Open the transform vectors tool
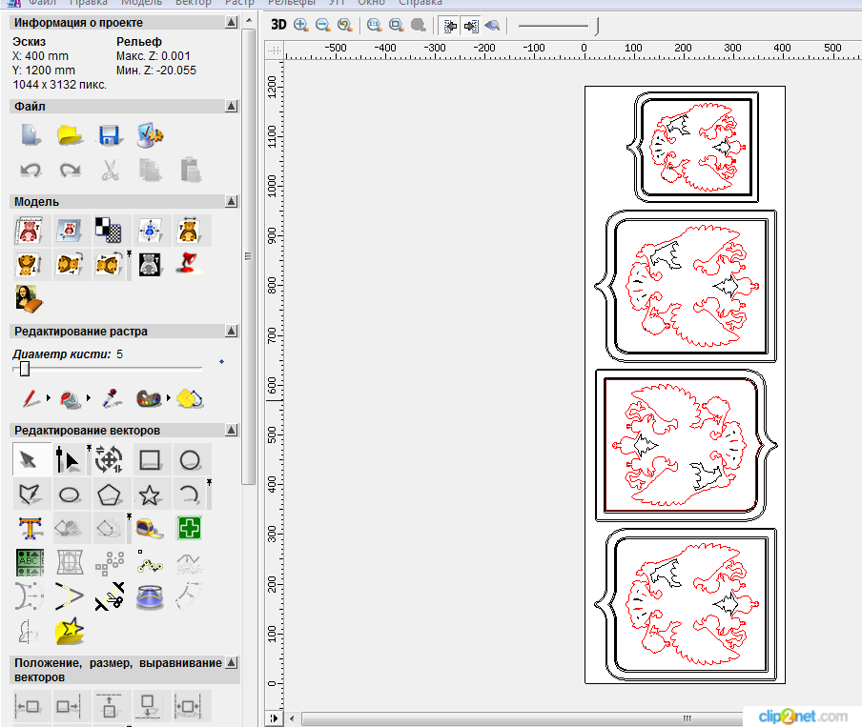862x727 pixels. click(109, 460)
